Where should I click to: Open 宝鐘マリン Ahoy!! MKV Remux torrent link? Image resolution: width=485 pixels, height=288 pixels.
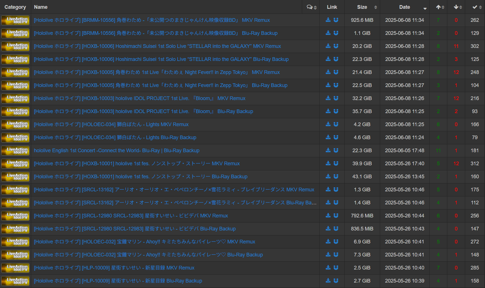pos(145,242)
